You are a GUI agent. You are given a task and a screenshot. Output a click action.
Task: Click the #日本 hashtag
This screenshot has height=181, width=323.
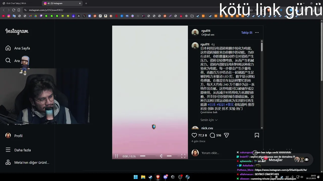[212, 105]
